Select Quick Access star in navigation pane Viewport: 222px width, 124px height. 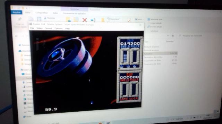20,45
